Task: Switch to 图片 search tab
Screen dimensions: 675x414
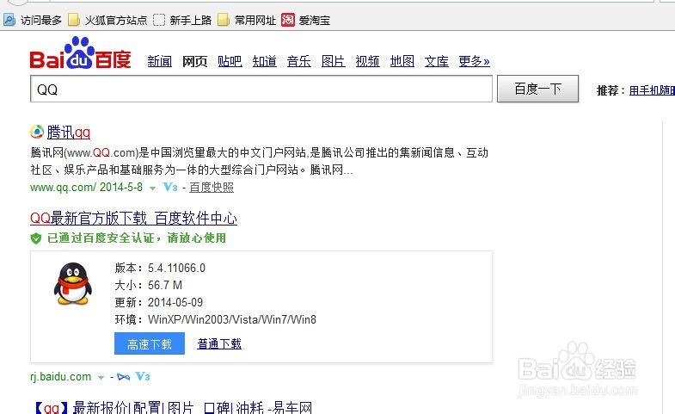Action: tap(333, 61)
